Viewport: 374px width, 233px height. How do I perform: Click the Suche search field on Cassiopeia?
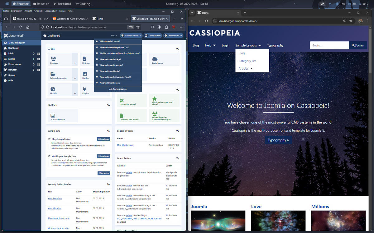[x=329, y=45]
